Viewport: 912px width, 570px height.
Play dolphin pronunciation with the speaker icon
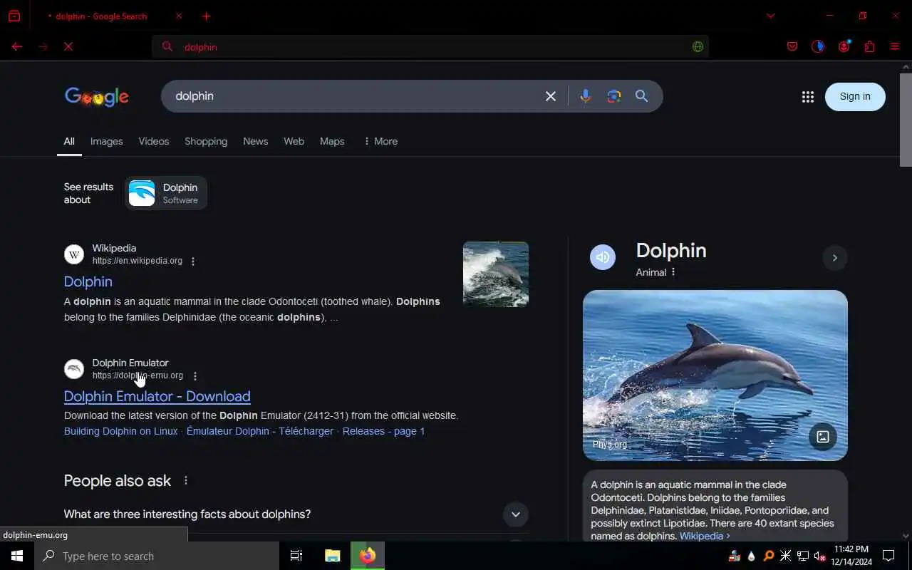603,257
